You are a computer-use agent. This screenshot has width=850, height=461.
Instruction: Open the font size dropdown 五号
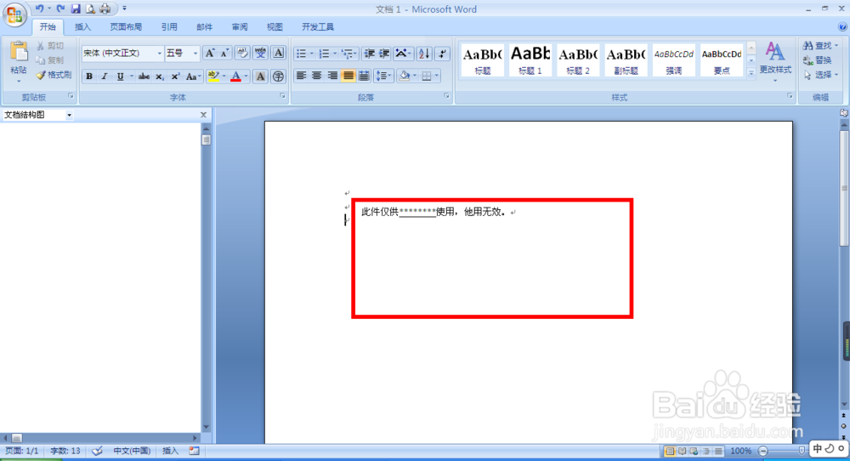point(195,53)
